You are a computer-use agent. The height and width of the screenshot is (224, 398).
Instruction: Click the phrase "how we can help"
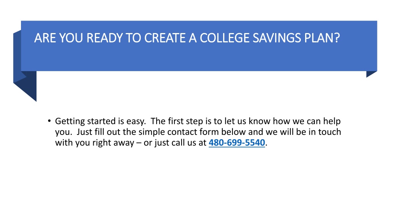tap(307, 121)
